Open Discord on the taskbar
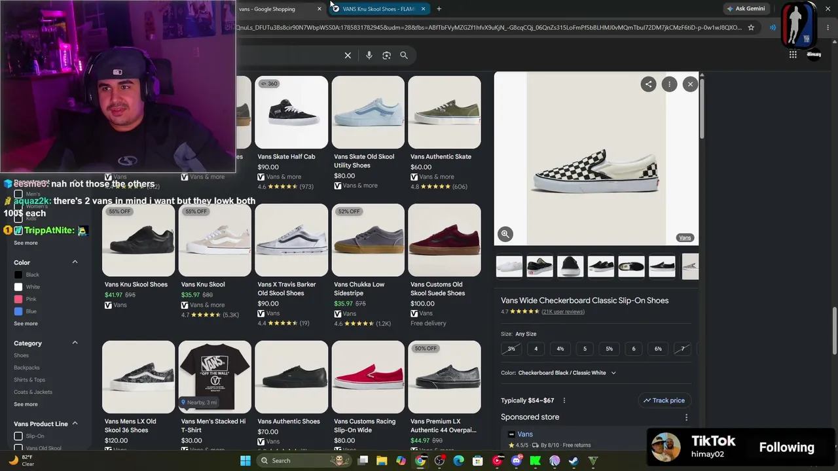 [517, 461]
